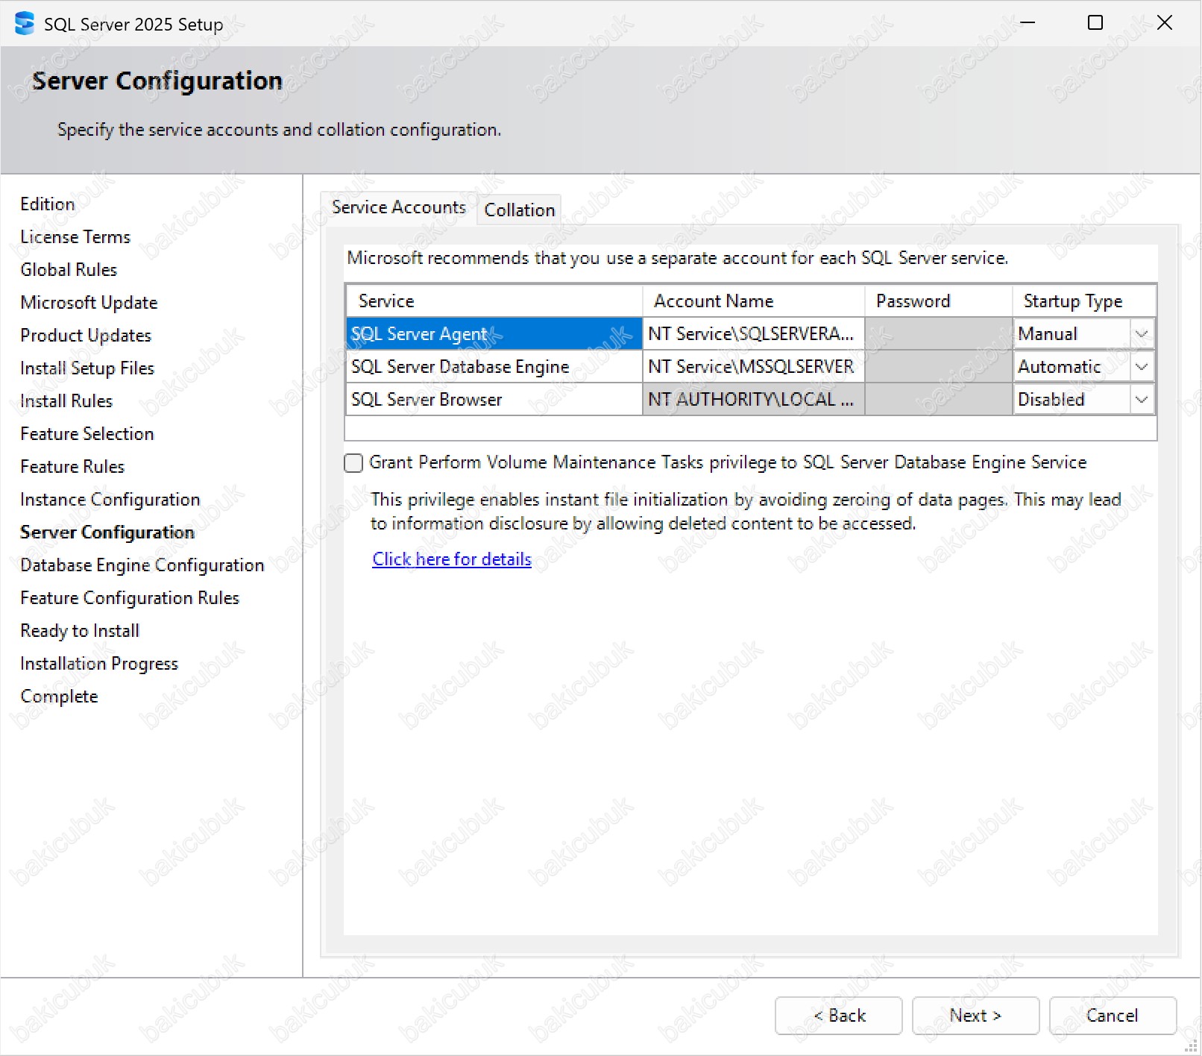The width and height of the screenshot is (1202, 1056).
Task: Click the Account Name column header
Action: click(x=753, y=301)
